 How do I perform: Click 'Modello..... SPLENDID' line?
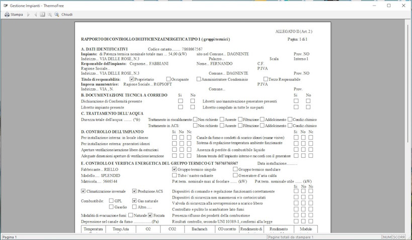[x=101, y=175]
